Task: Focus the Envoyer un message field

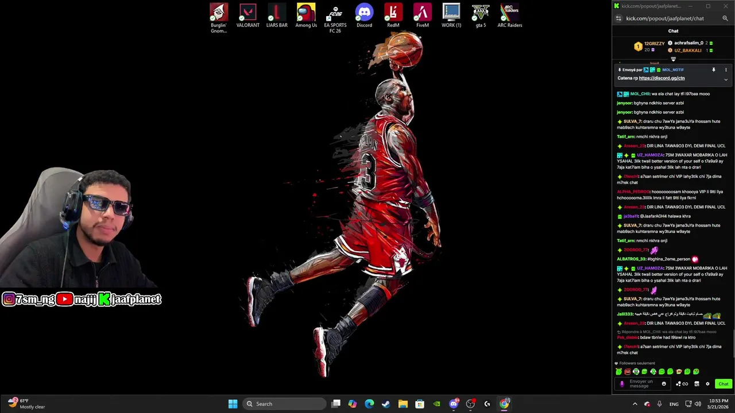Action: click(641, 384)
